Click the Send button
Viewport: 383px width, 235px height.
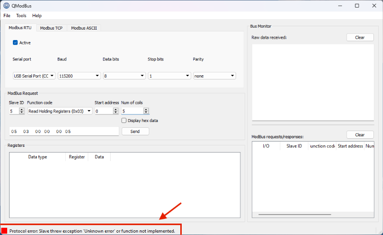coord(135,131)
